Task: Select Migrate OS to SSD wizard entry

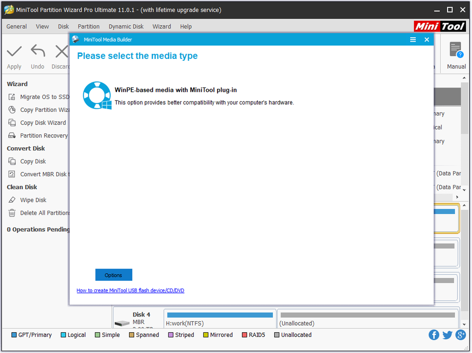Action: click(45, 97)
